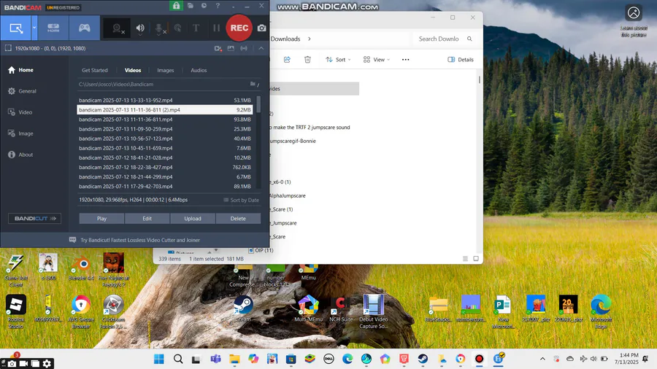Open the See more ellipsis menu in Explorer
The height and width of the screenshot is (369, 657).
pos(405,59)
